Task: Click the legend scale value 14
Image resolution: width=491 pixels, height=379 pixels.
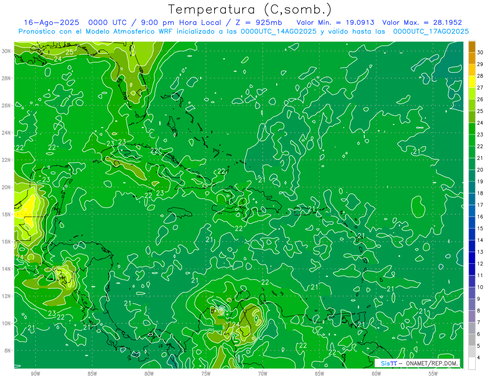Action: (x=481, y=240)
